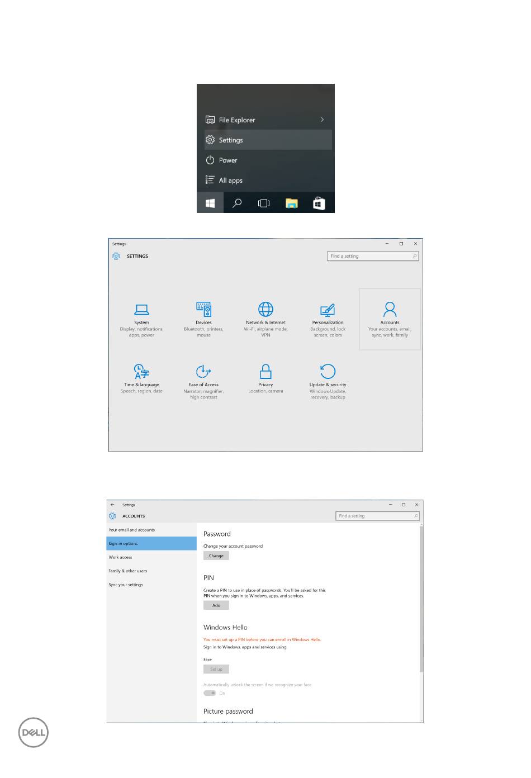Image resolution: width=531 pixels, height=778 pixels.
Task: Click the search magnifier in SETTINGS window
Action: click(x=414, y=256)
